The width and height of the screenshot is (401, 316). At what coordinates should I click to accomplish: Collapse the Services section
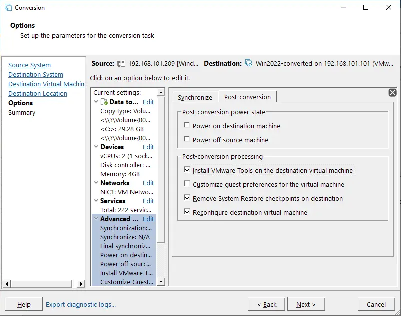[x=96, y=201]
